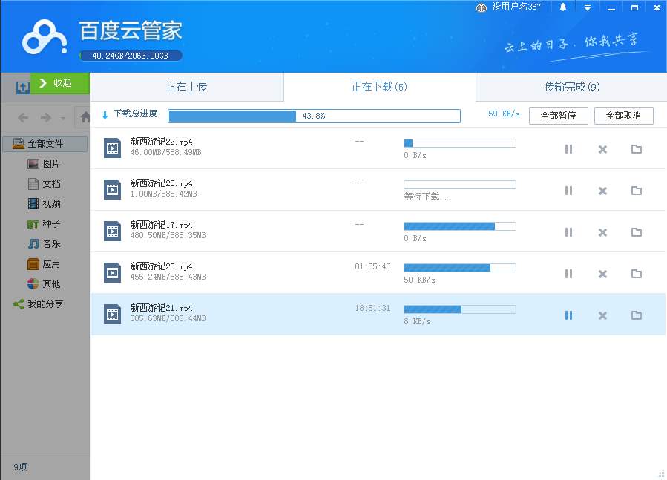Open folder for 新西游记17.mp4
This screenshot has height=480, width=667.
636,232
